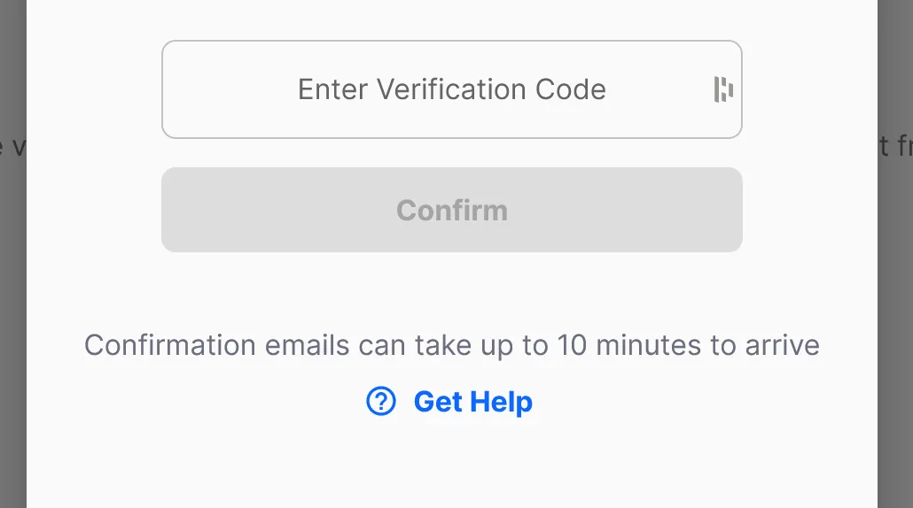
Task: Click the '10 minutes' phrase in the notice
Action: pos(628,345)
